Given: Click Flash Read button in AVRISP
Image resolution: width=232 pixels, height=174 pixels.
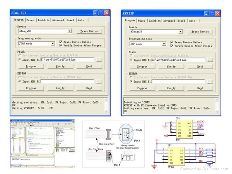Looking at the screenshot, I should [200, 67].
